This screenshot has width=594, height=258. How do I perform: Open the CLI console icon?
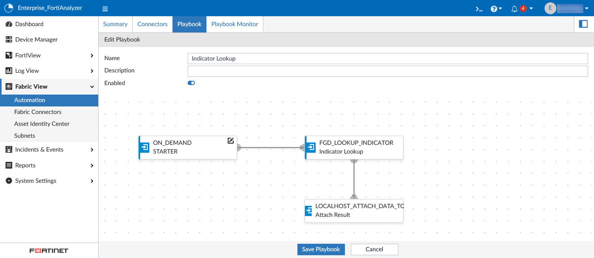[478, 8]
